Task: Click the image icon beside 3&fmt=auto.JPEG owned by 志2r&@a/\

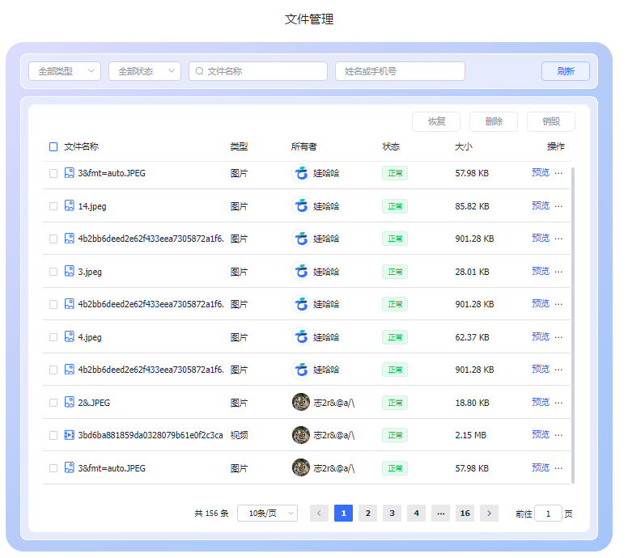Action: [x=70, y=467]
